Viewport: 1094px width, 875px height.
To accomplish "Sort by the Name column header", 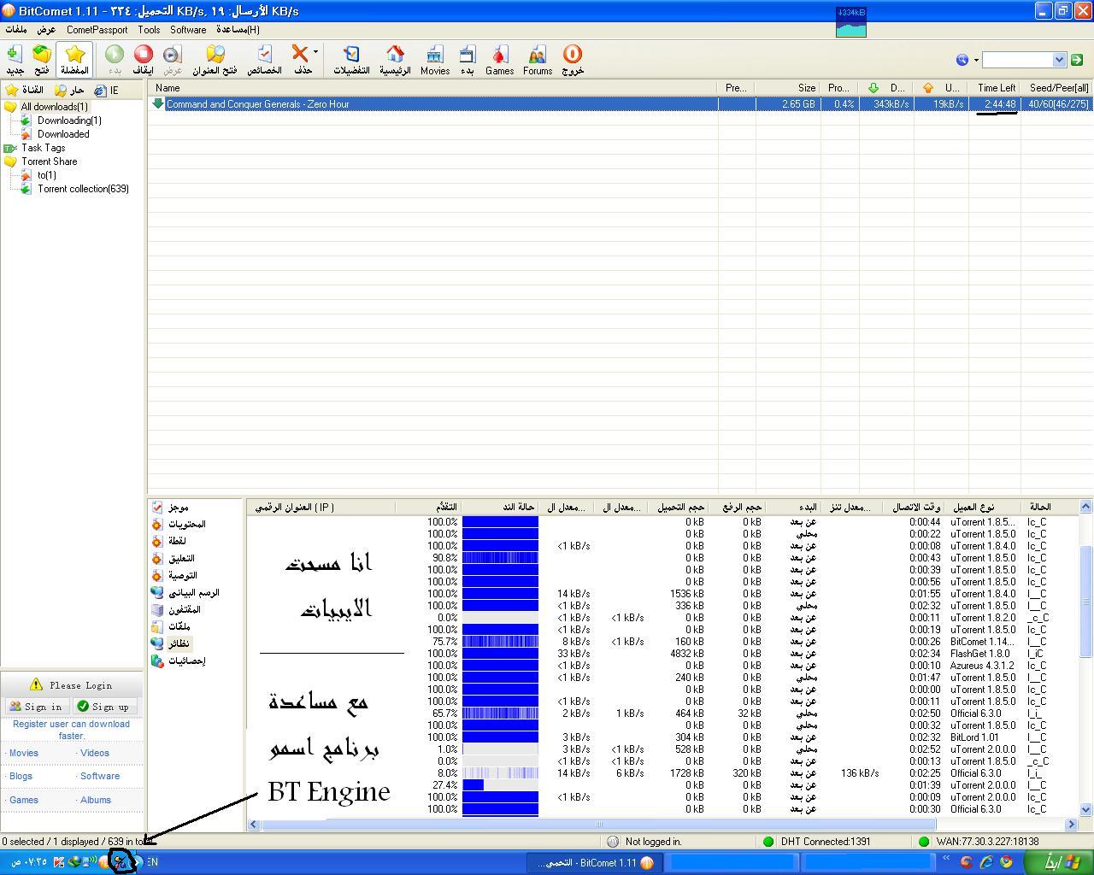I will click(433, 88).
